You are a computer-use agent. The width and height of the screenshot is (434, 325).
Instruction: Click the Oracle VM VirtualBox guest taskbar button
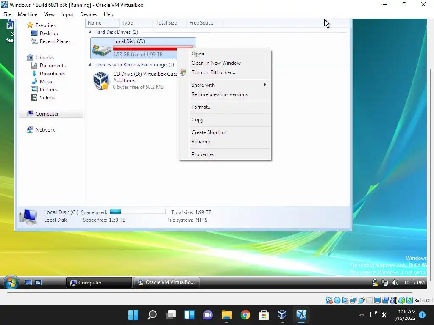(x=167, y=282)
